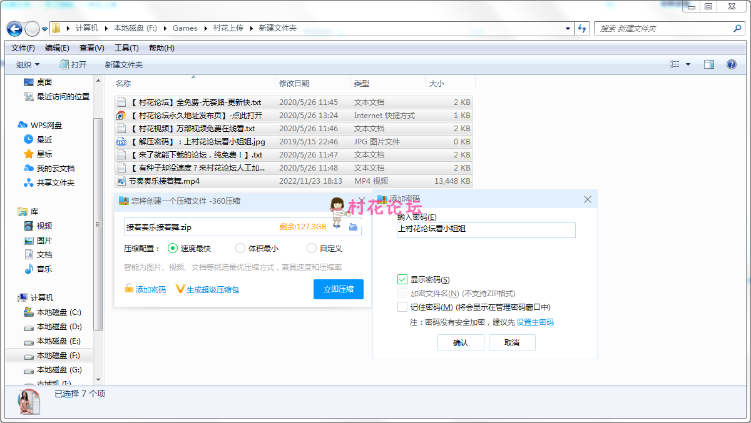751x423 pixels.
Task: Open the 查看(V) menu
Action: pos(91,48)
